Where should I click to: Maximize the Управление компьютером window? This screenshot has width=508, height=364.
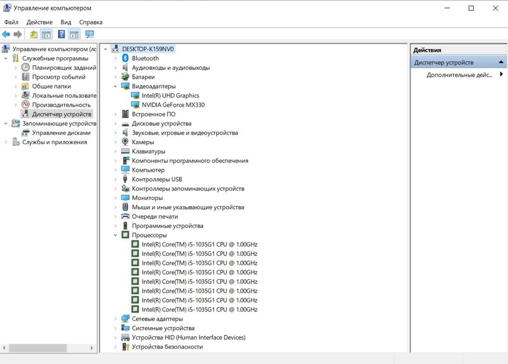tap(471, 8)
